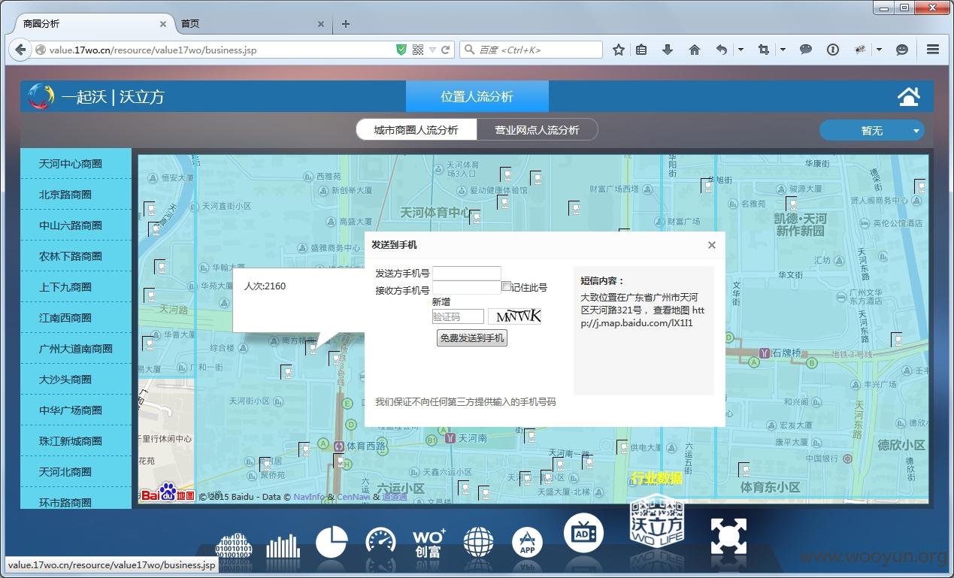Open the 沃立方 WO LIFE dock icon
Image resolution: width=954 pixels, height=578 pixels.
click(x=656, y=520)
